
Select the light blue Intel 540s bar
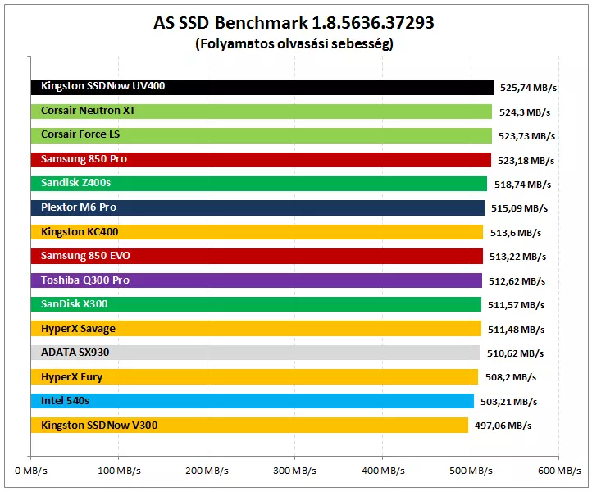coord(253,401)
